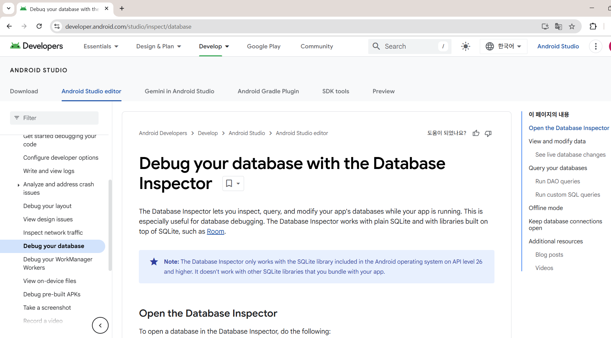This screenshot has height=338, width=611.
Task: Open the 한국어 language dropdown
Action: [503, 46]
